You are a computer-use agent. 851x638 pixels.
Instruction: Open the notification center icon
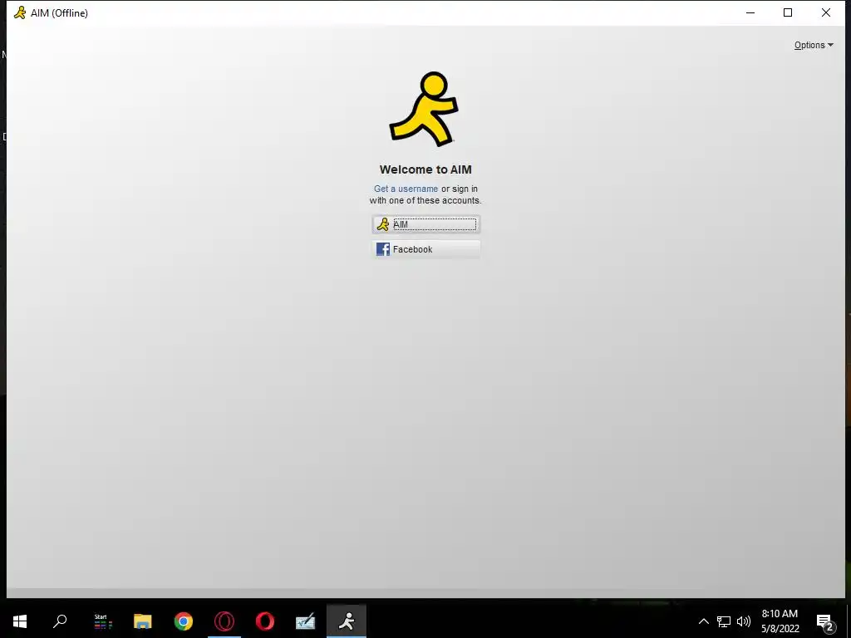825,621
